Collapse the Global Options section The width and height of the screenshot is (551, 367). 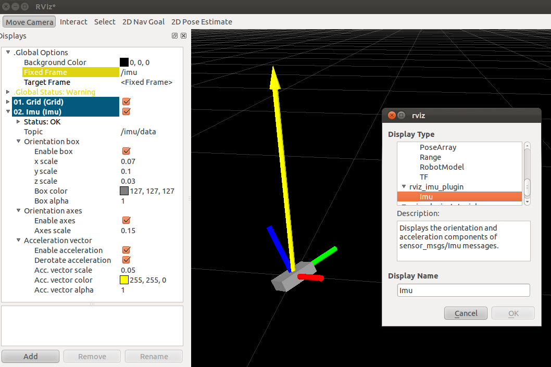[8, 53]
